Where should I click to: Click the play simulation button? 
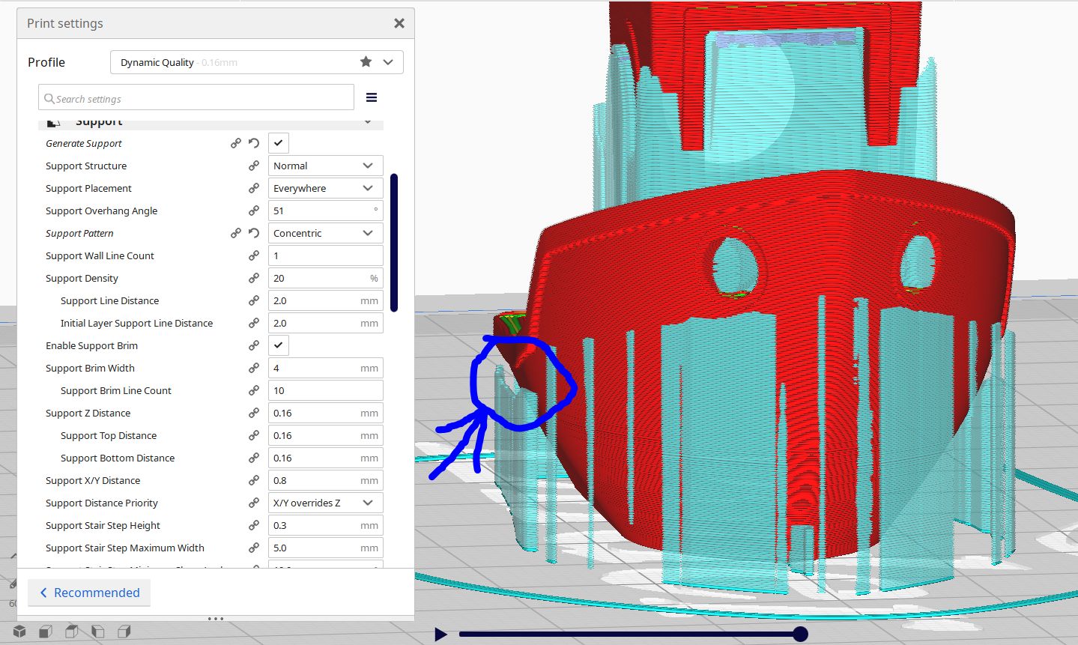click(440, 635)
